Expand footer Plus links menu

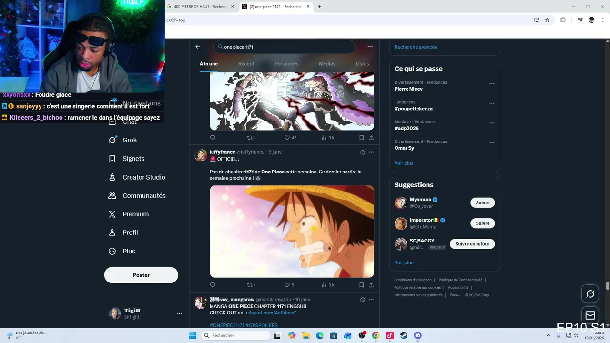pyautogui.click(x=455, y=295)
